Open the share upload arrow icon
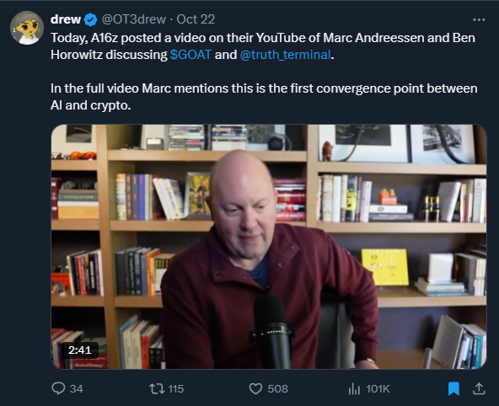The height and width of the screenshot is (406, 499). 479,388
